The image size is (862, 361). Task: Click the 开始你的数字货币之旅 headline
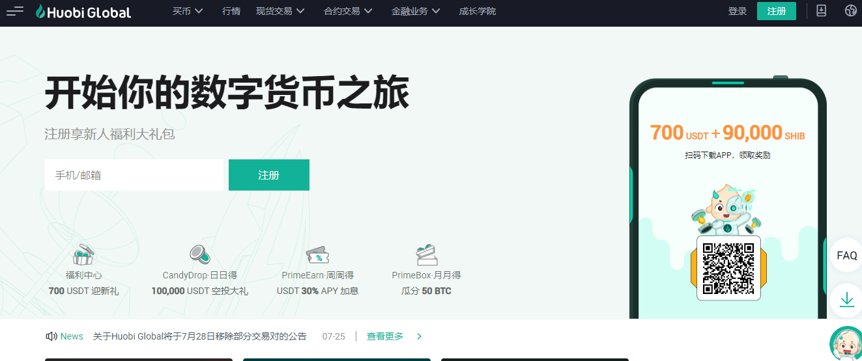point(227,93)
